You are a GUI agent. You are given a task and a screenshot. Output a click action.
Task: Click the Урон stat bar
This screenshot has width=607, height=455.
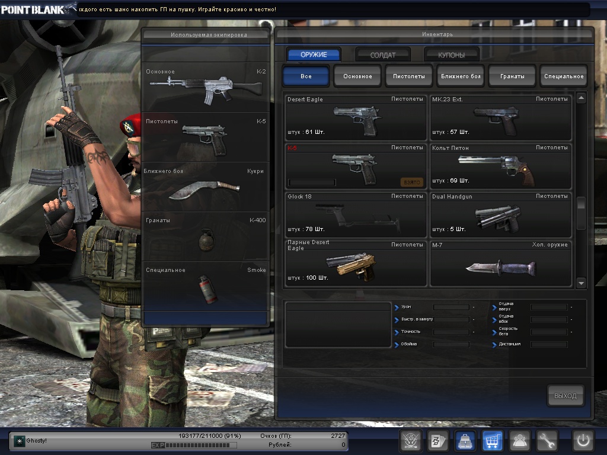[451, 307]
